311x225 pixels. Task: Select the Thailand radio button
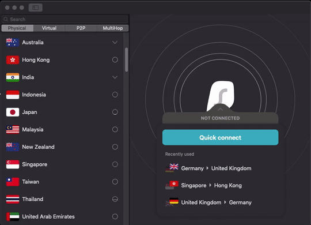point(115,199)
